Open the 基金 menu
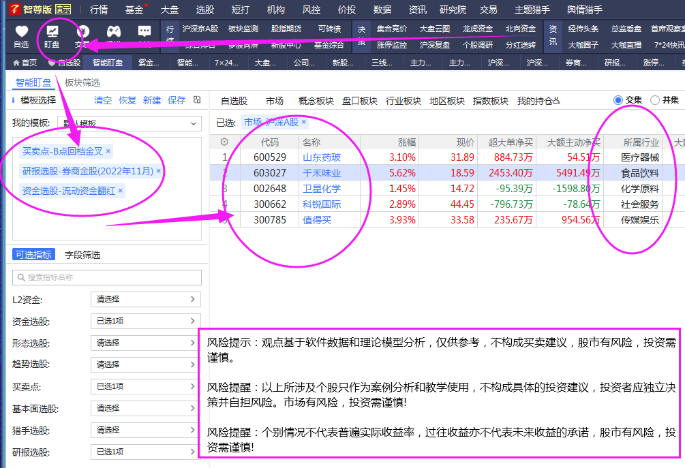685x468 pixels. tap(134, 10)
